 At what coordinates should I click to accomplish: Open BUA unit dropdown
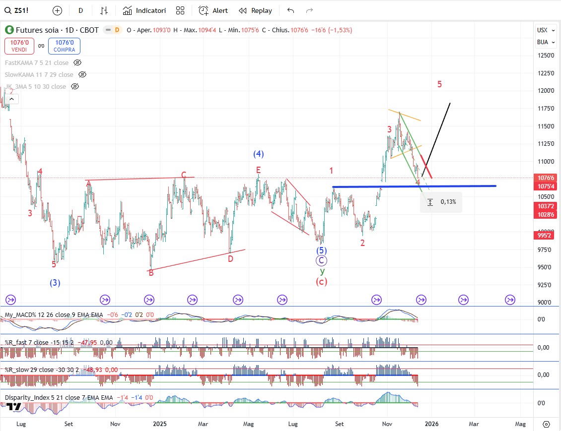(546, 42)
